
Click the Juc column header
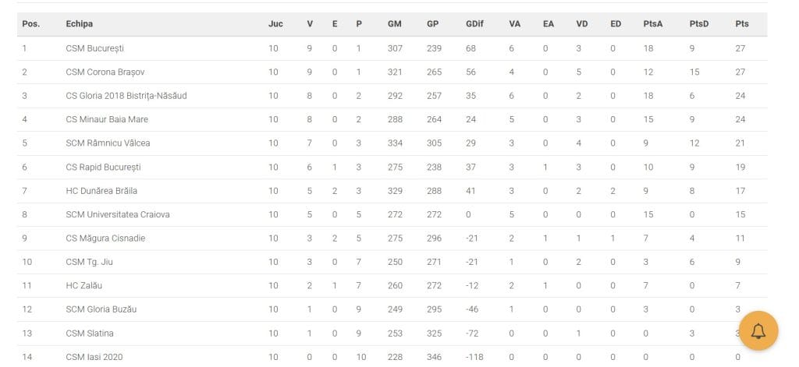coord(275,24)
